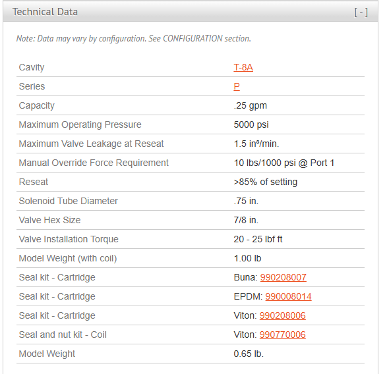387x374 pixels.
Task: Select the 1.00 lb value
Action: [247, 258]
